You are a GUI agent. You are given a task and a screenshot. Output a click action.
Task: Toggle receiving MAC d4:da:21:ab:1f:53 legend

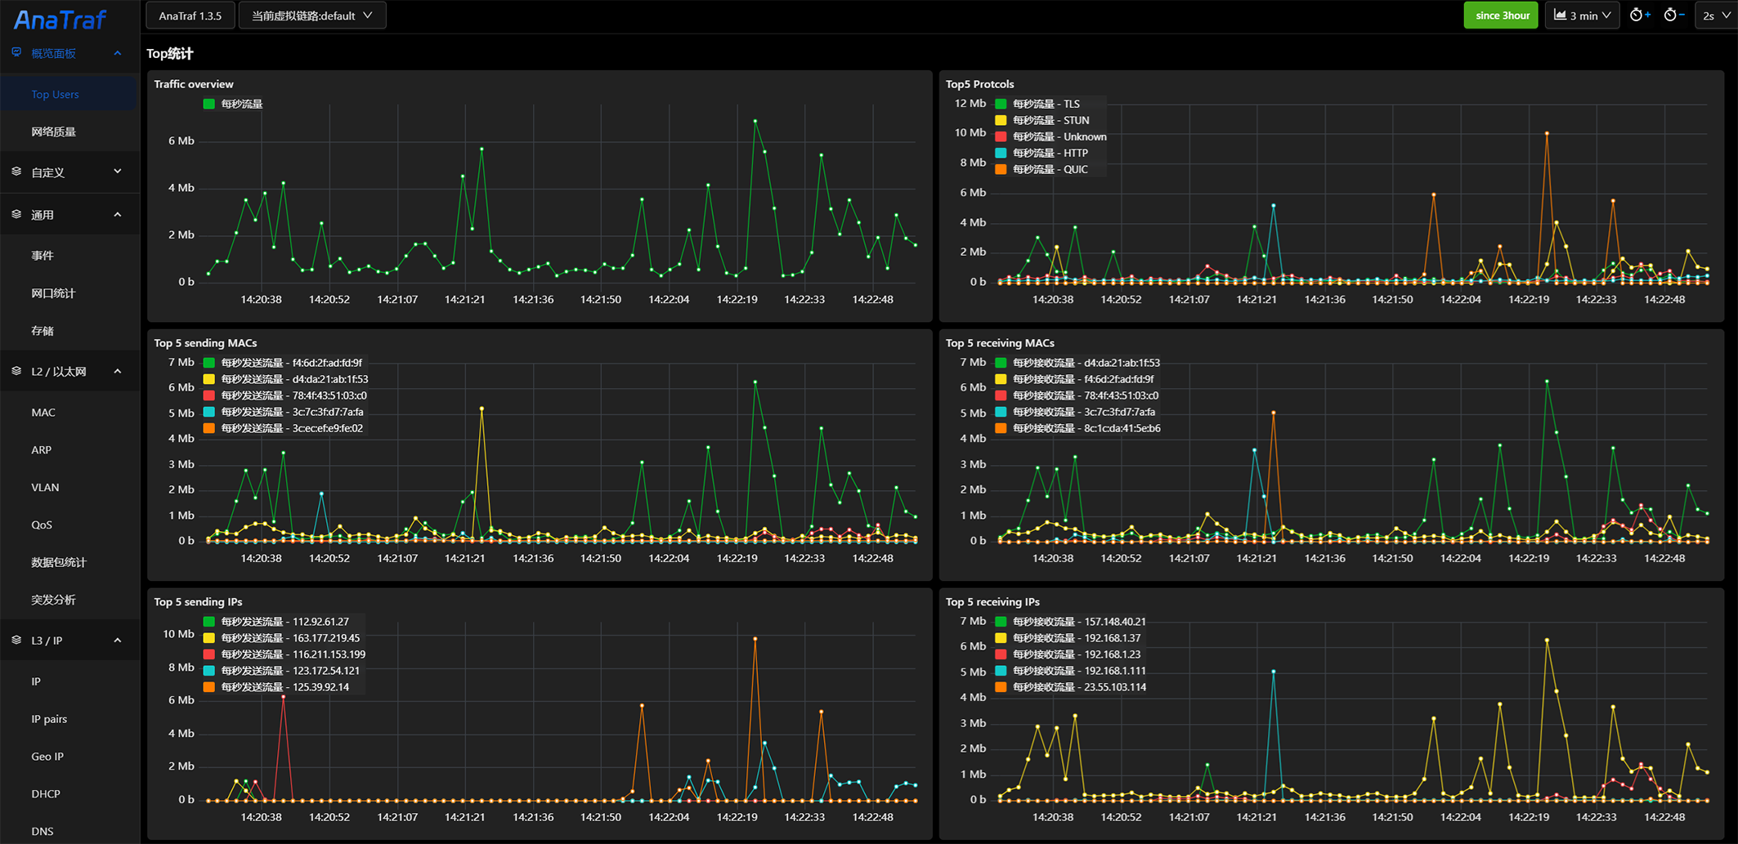[1078, 363]
